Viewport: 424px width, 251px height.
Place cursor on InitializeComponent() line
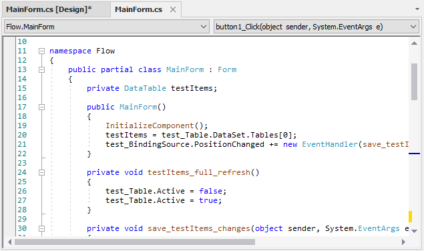pos(156,125)
